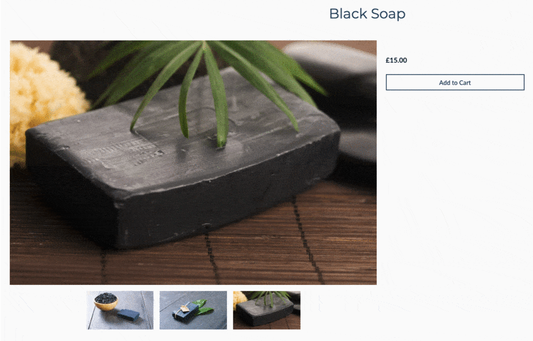Select the twine-wrapped soap thumbnail
The width and height of the screenshot is (533, 341).
193,310
